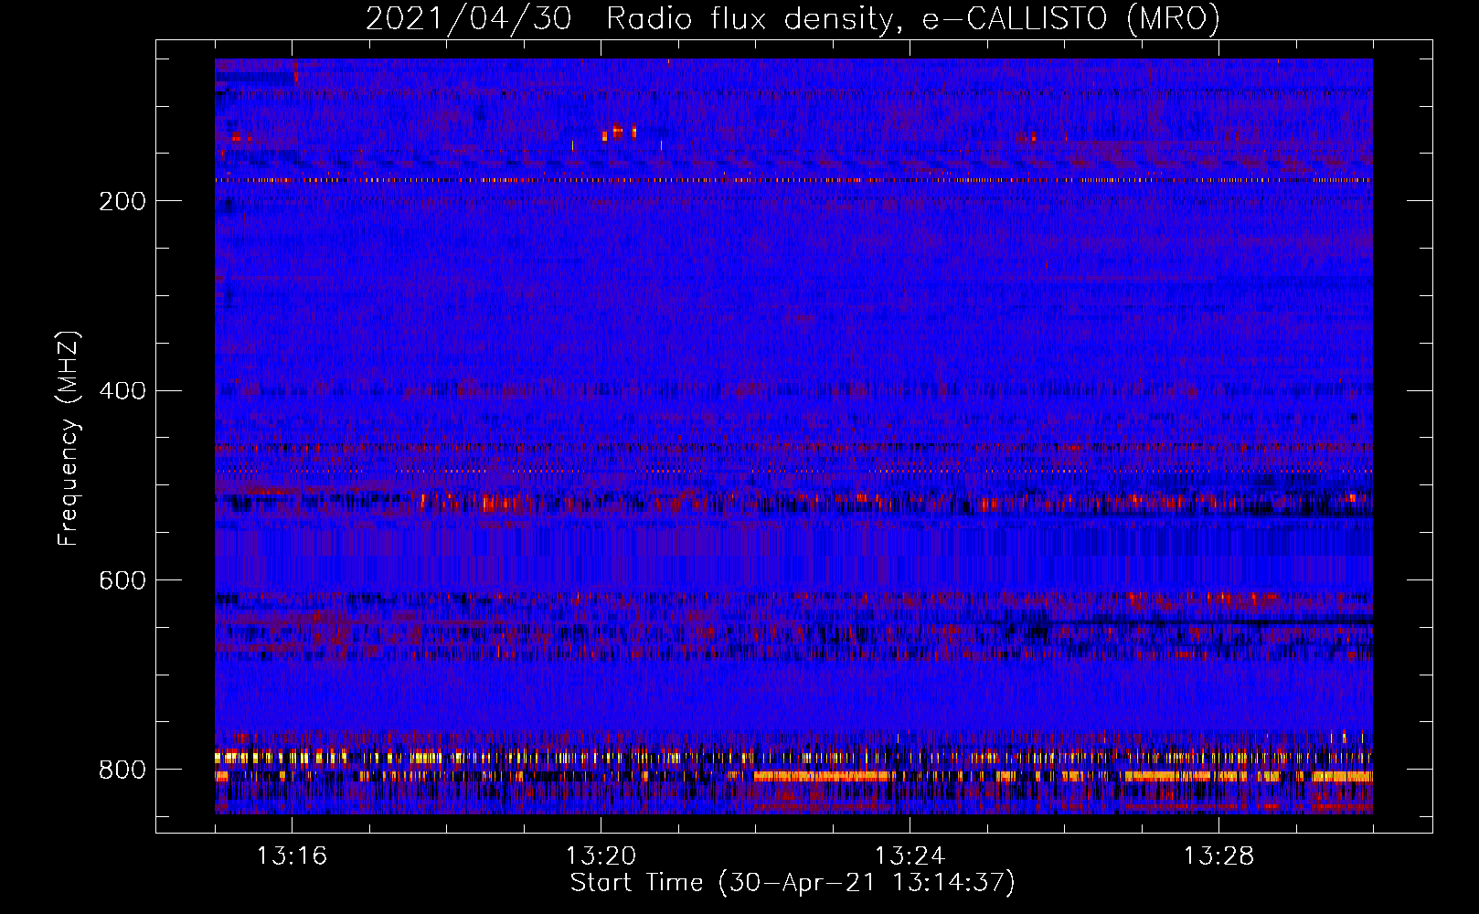Click the 'Start Time (30-Apr-21 13:14:37)' label
This screenshot has width=1479, height=914.
click(793, 883)
